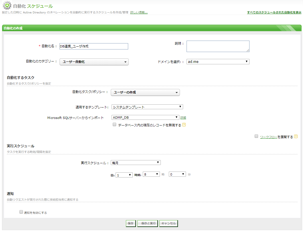
Task: Click the キャンセル button
Action: (169, 223)
